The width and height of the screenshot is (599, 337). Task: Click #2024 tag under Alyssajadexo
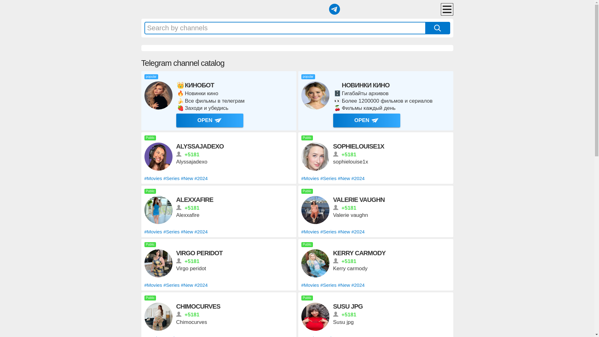point(201,178)
